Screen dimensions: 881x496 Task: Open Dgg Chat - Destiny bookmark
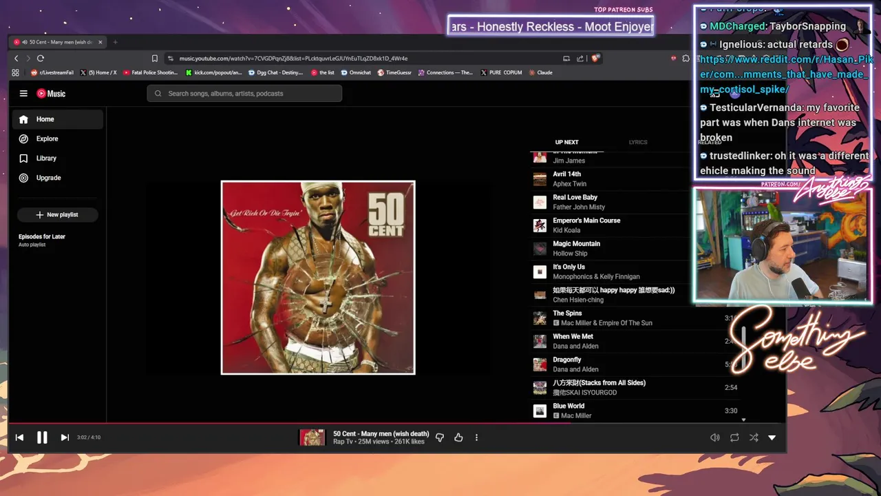[x=275, y=72]
